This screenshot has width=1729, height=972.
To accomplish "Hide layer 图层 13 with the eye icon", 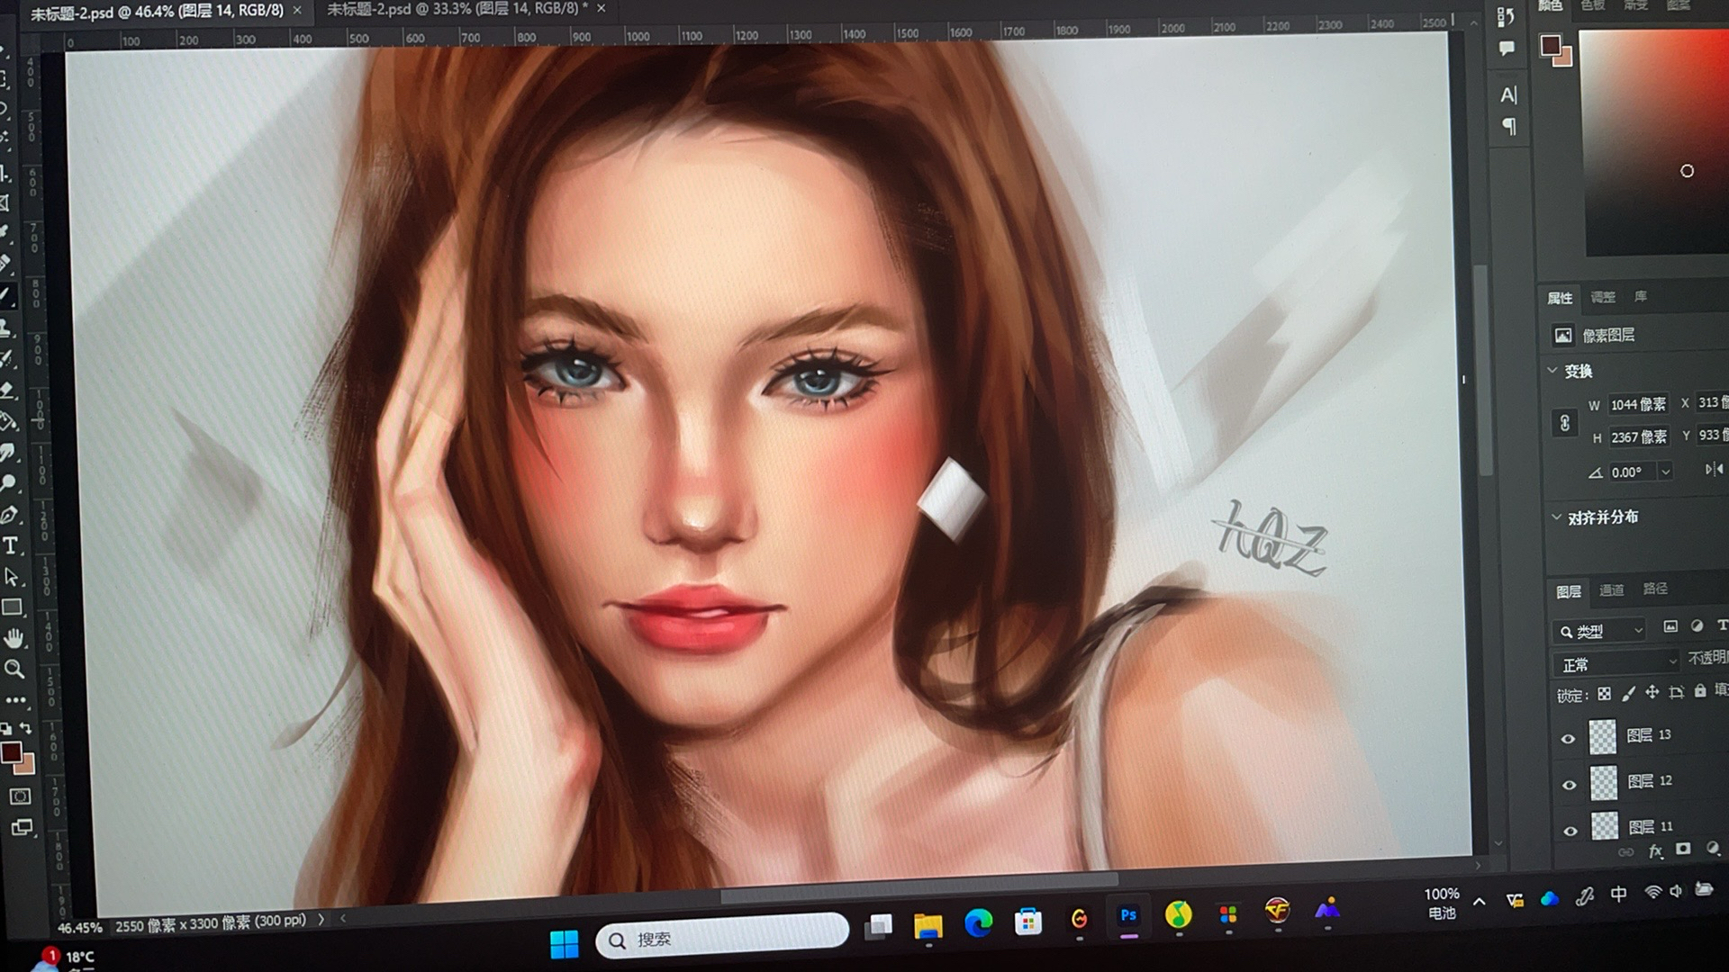I will tap(1568, 739).
